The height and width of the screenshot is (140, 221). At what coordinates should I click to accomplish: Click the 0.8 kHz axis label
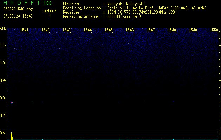3,98
